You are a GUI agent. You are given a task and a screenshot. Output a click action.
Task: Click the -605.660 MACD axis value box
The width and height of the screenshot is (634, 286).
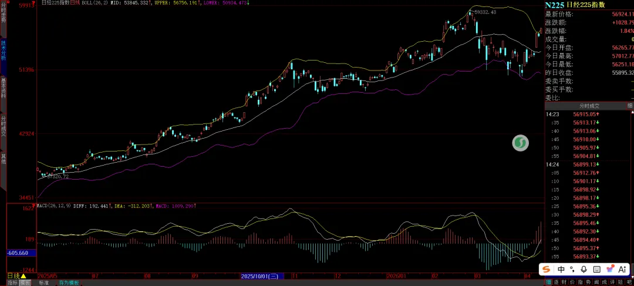22,253
